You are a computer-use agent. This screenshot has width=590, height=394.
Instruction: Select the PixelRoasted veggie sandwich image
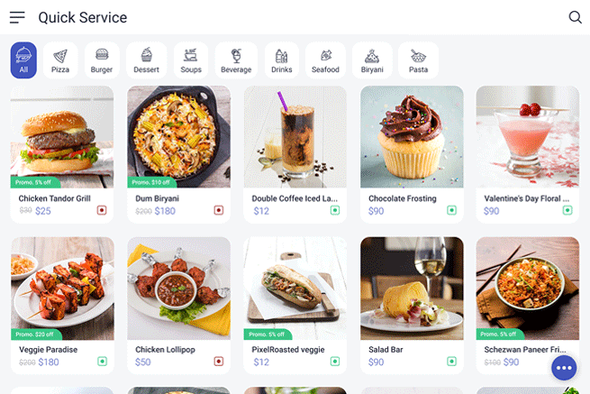(x=295, y=289)
